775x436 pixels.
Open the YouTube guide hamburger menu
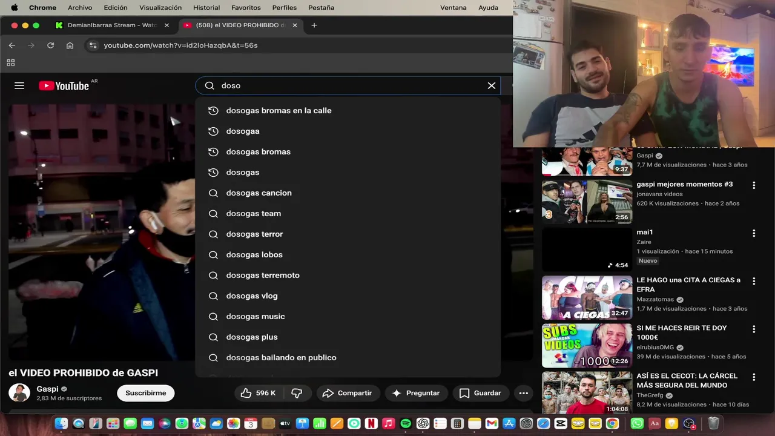click(x=19, y=85)
